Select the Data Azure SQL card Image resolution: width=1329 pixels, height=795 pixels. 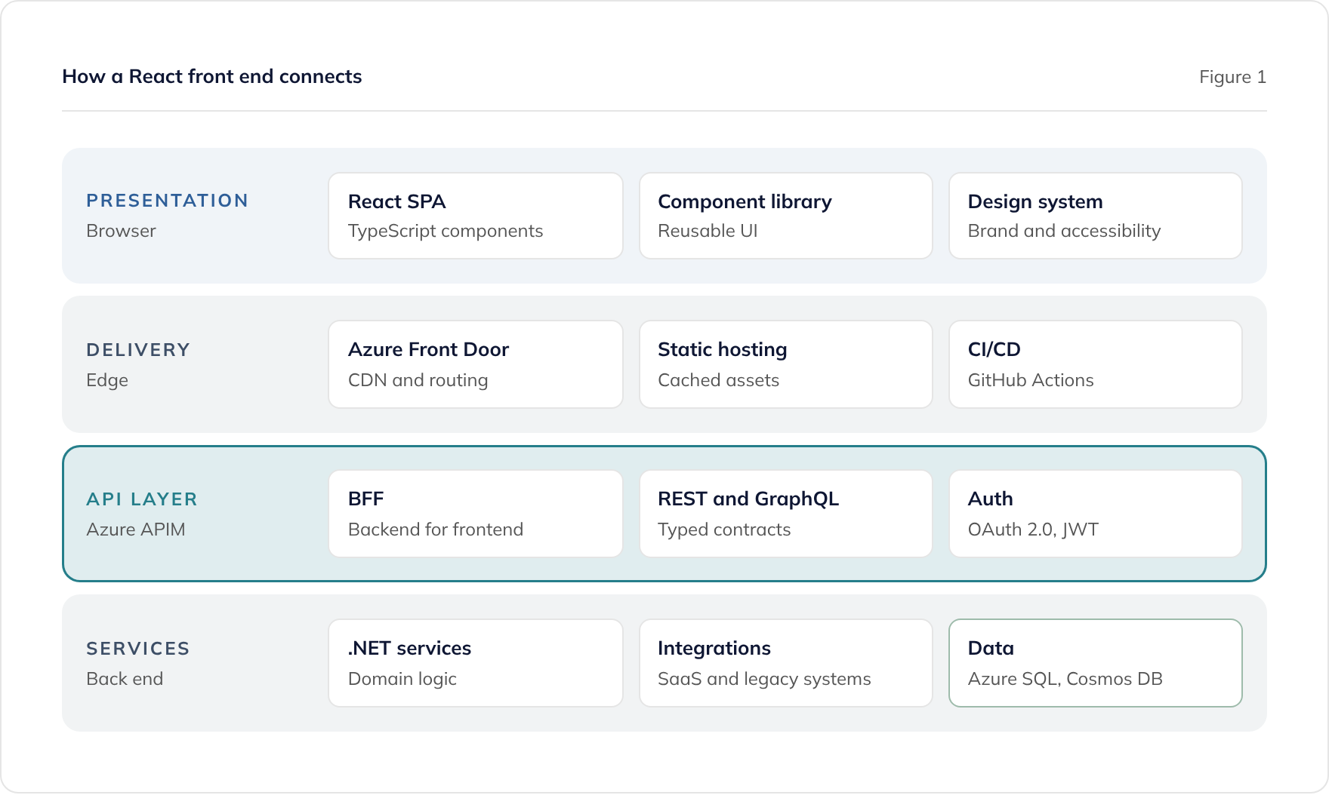click(x=1096, y=663)
